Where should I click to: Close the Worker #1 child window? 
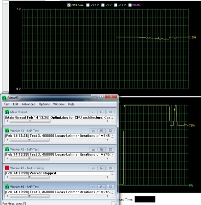[x=110, y=131]
